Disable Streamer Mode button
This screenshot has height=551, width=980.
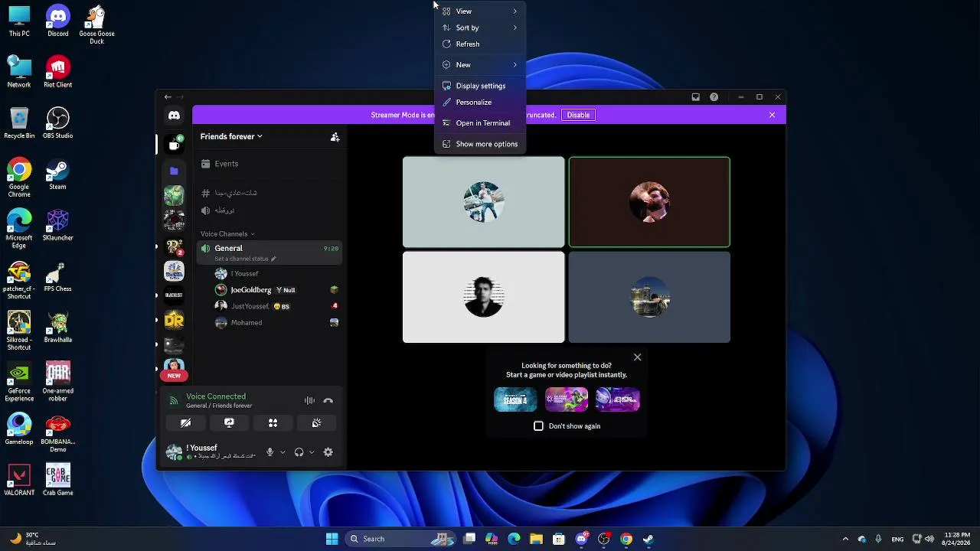pyautogui.click(x=578, y=115)
